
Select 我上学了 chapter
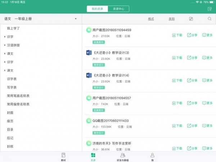coord(13,28)
